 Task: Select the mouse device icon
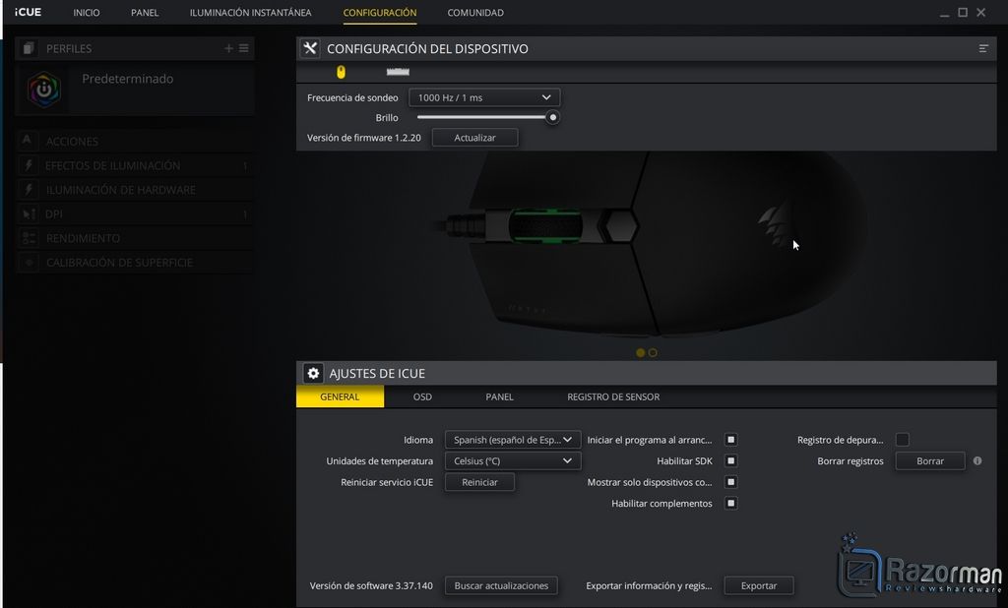point(341,72)
